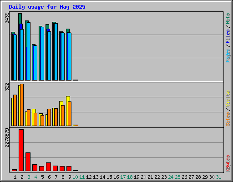Click the Hits legend label
Screen dimensions: 233x182
[x=228, y=19]
